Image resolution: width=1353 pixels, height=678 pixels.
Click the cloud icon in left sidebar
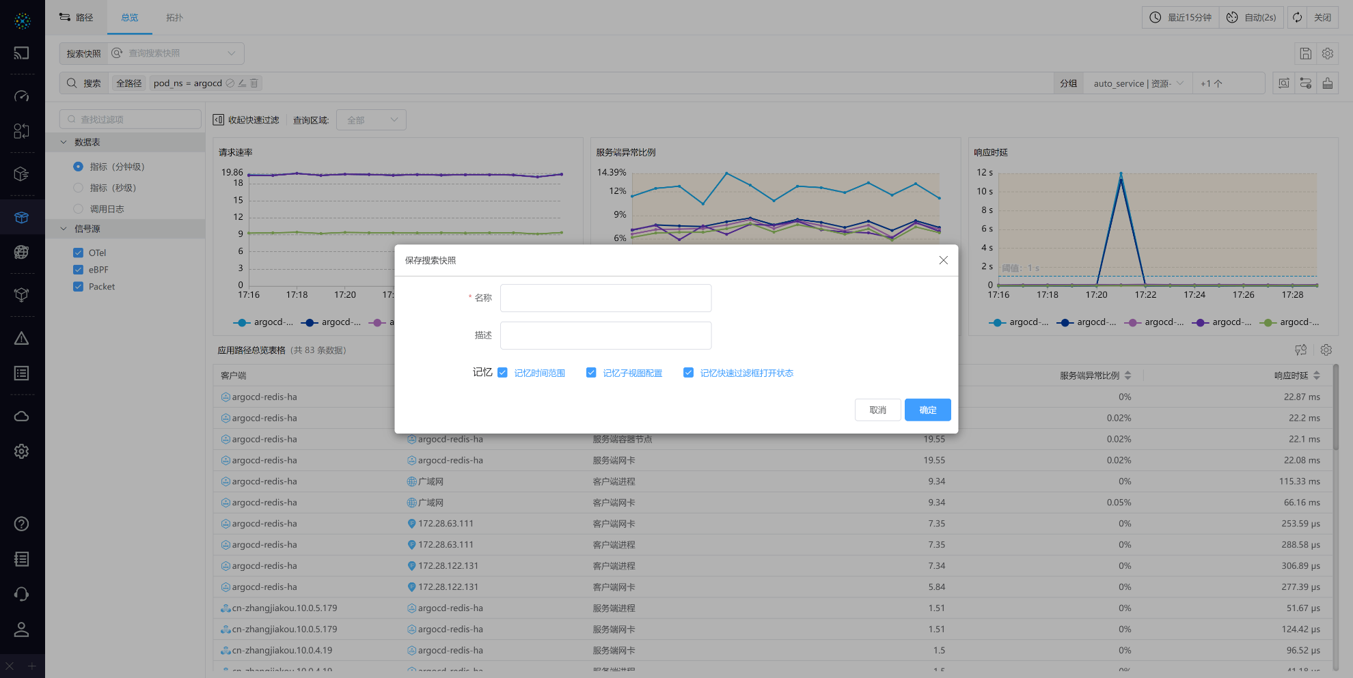click(22, 416)
